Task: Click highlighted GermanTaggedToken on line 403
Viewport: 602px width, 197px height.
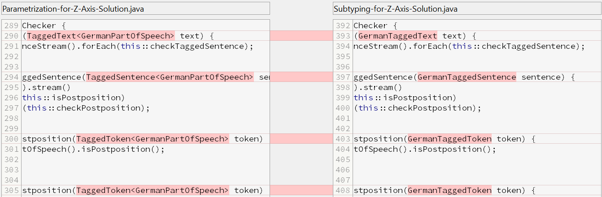Action: pos(449,139)
